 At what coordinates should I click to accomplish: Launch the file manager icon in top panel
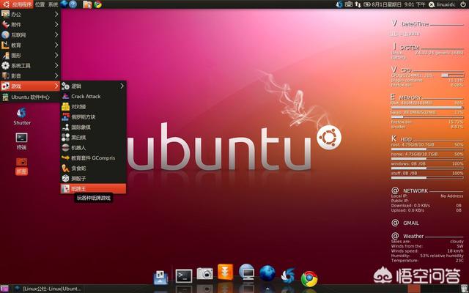pyautogui.click(x=87, y=4)
